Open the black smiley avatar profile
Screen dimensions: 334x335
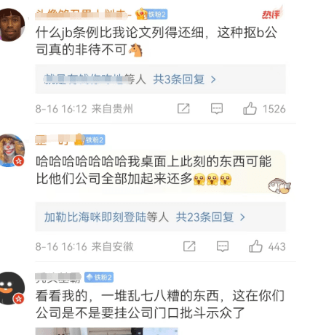pyautogui.click(x=12, y=288)
